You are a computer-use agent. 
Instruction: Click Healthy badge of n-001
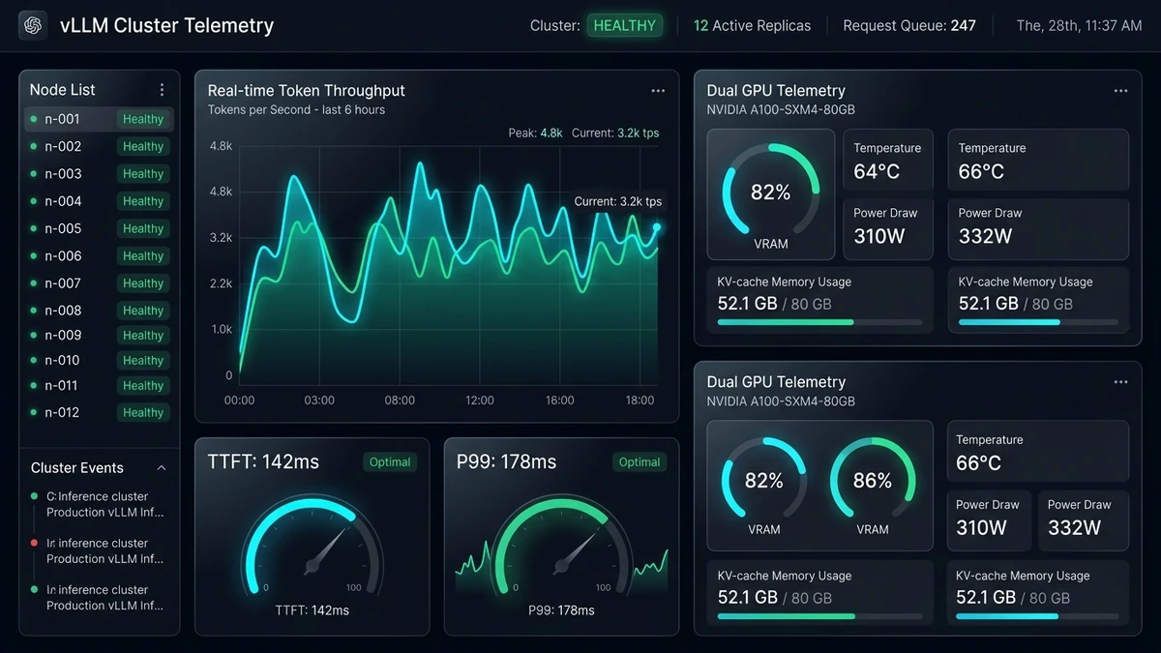coord(143,119)
